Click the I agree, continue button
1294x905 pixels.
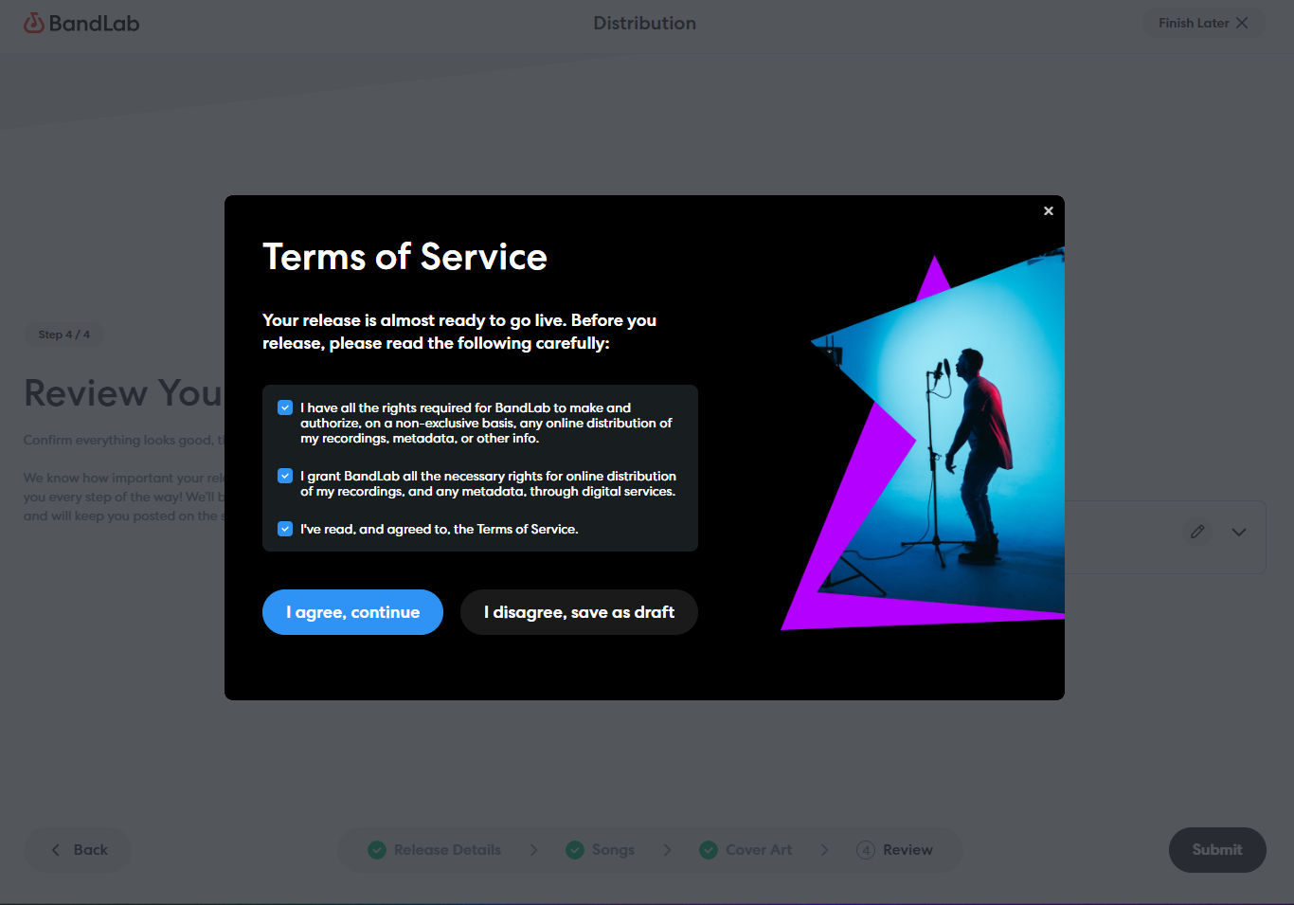pos(352,612)
